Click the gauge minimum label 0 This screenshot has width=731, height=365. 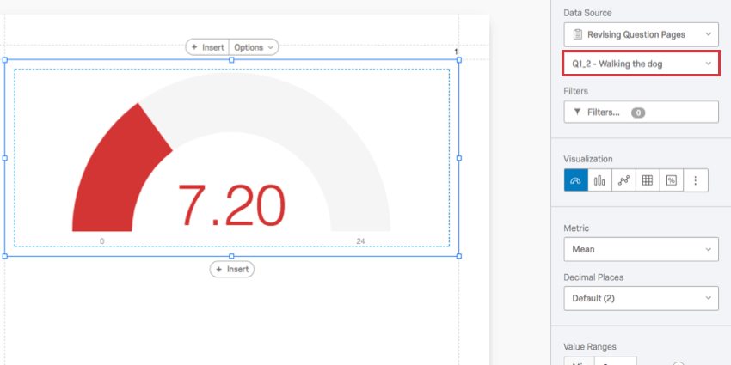101,241
